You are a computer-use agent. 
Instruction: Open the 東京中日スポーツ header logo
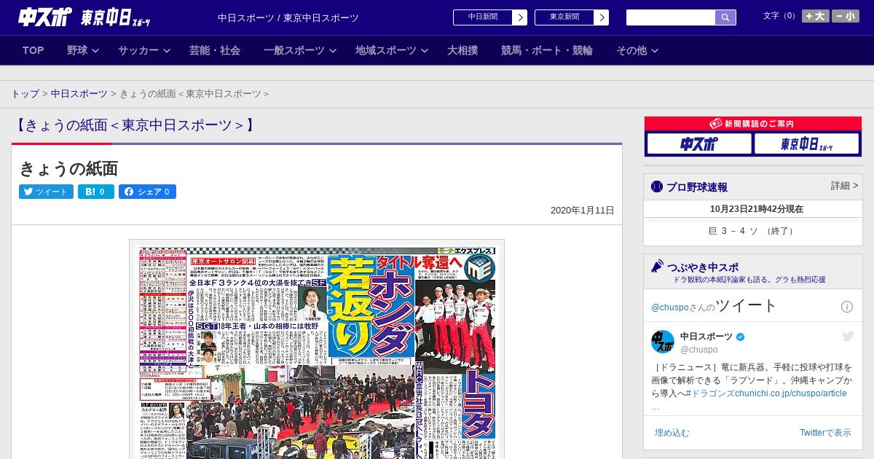116,17
